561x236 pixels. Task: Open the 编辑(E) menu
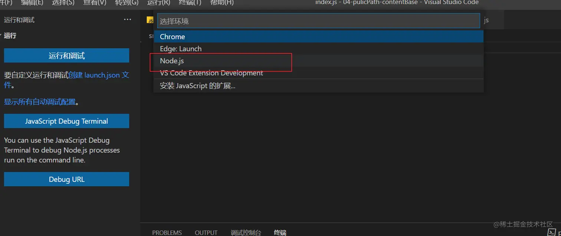click(32, 2)
